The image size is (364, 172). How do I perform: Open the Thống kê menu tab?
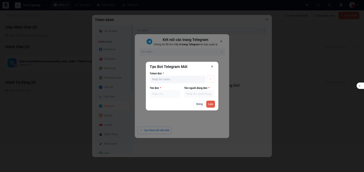(x=130, y=5)
